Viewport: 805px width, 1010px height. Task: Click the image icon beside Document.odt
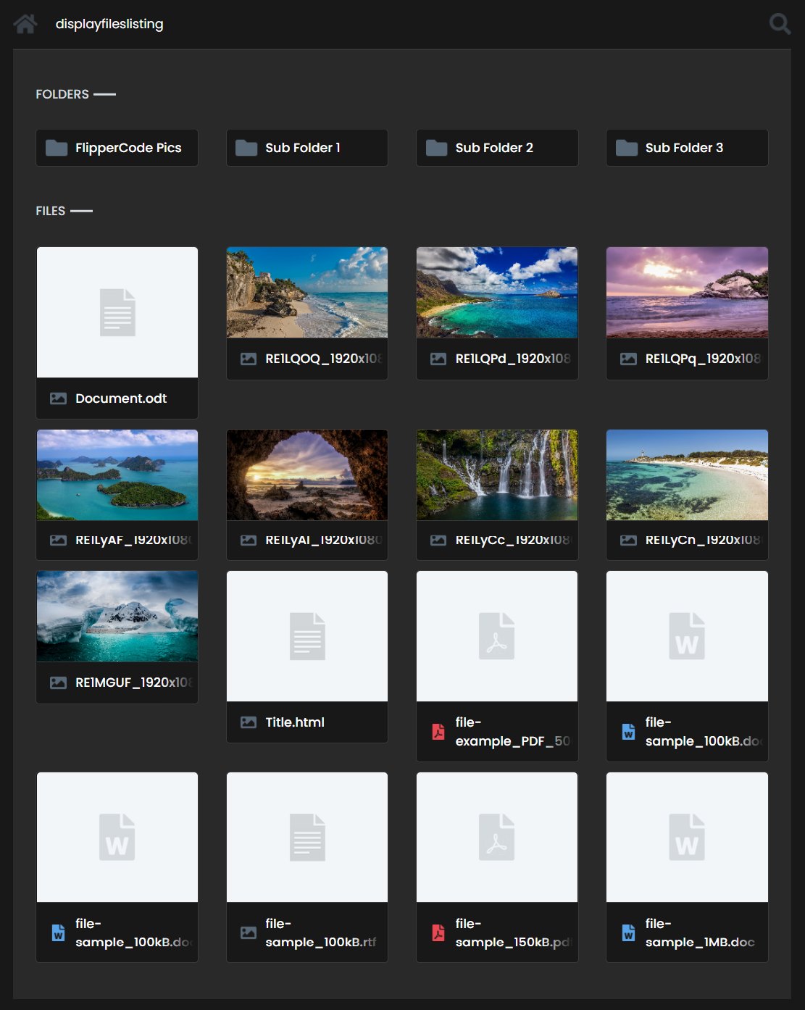point(58,398)
